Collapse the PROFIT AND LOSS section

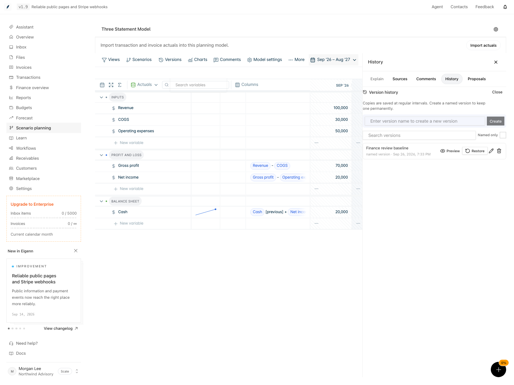(101, 155)
